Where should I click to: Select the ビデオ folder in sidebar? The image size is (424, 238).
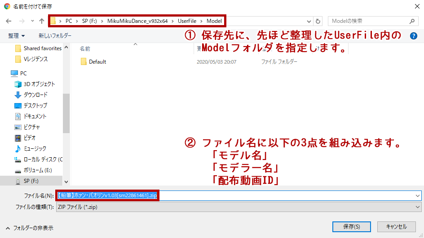[x=30, y=138]
